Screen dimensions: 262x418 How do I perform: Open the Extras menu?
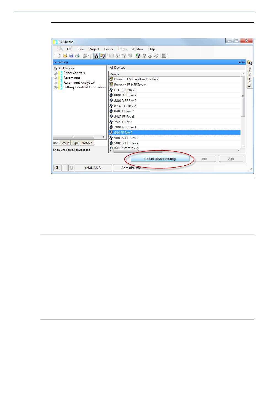click(x=122, y=49)
